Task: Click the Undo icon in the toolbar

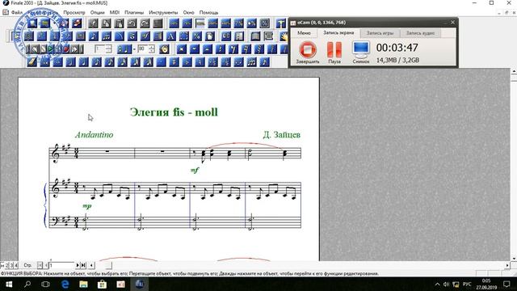Action: coord(132,23)
